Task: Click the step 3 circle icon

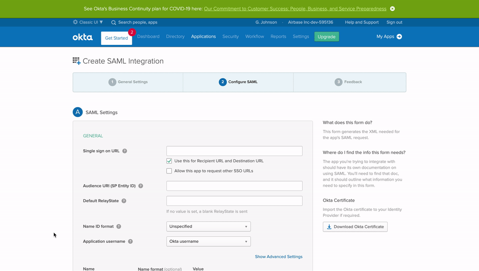Action: point(338,82)
